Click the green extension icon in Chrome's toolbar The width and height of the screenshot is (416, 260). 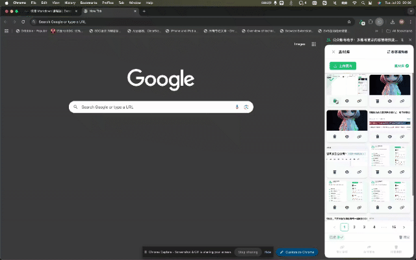pos(362,22)
